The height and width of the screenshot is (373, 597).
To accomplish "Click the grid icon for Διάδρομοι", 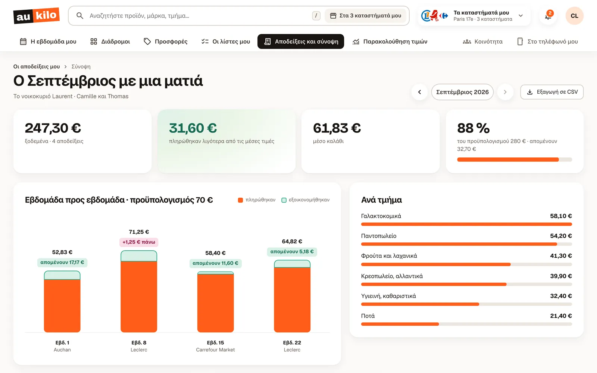I will click(x=94, y=41).
